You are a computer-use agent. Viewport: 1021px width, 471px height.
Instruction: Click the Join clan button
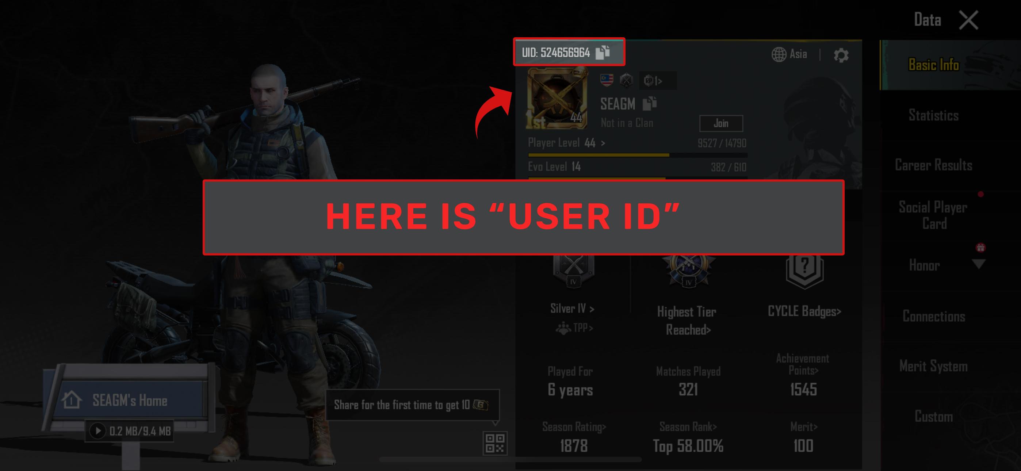pyautogui.click(x=721, y=123)
